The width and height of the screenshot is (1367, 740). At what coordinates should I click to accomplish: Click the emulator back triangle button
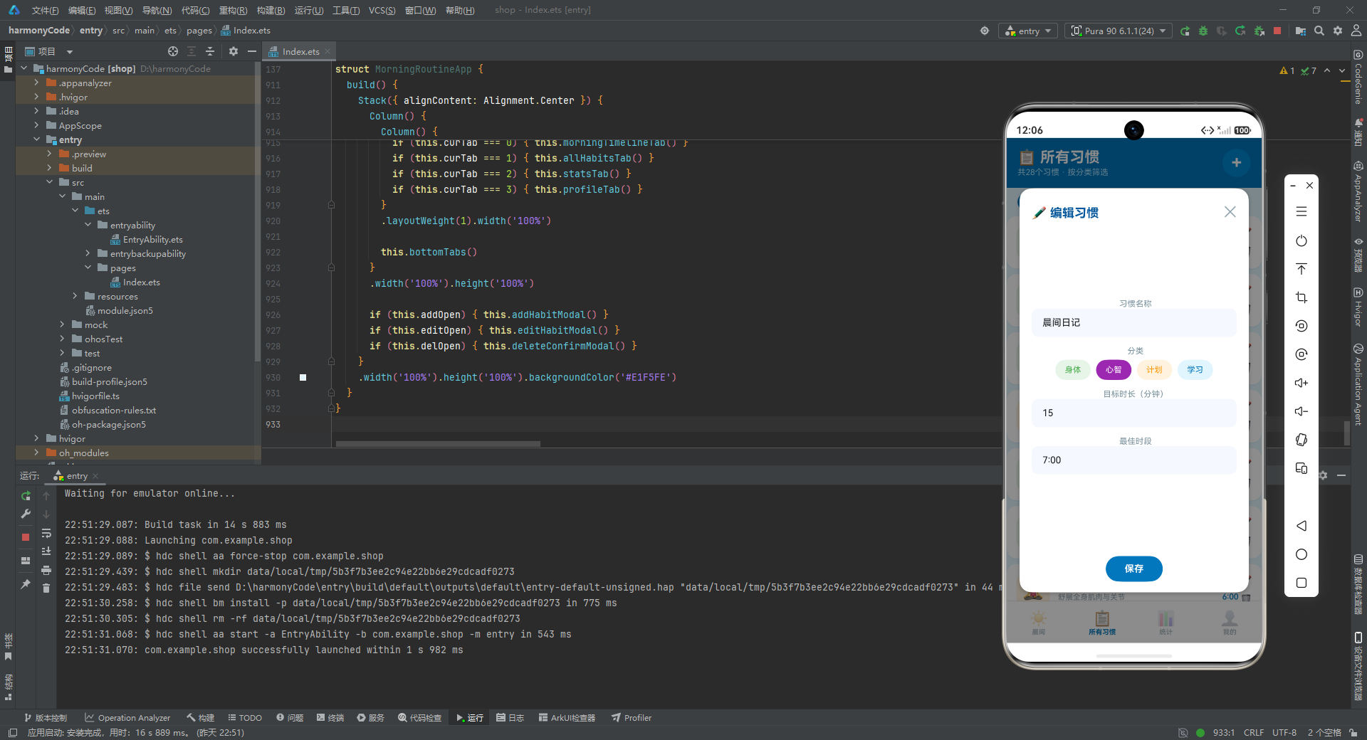pyautogui.click(x=1301, y=526)
